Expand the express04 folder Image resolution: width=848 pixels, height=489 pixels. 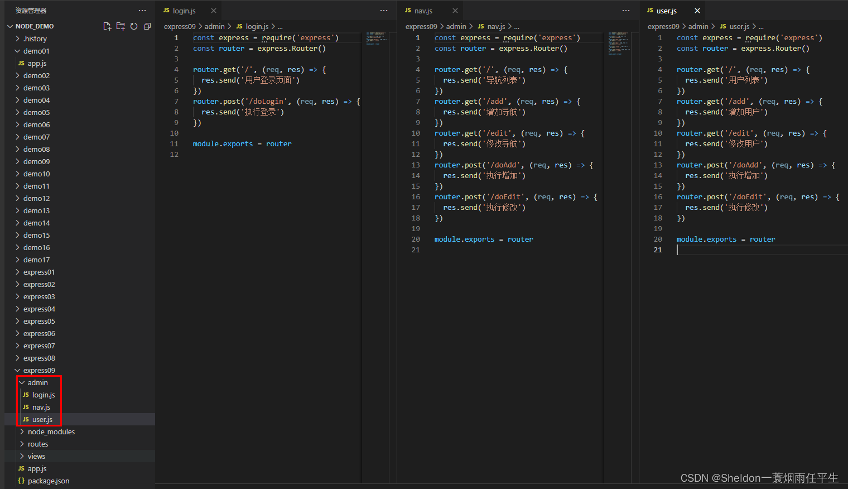tap(80, 309)
